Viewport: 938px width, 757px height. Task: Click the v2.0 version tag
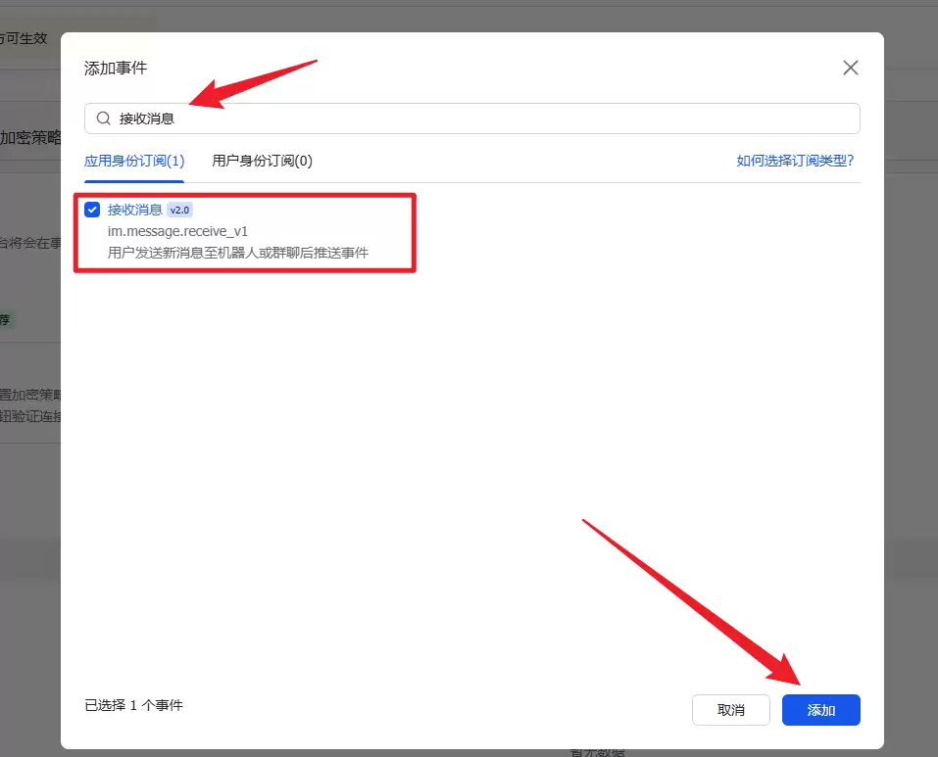179,210
